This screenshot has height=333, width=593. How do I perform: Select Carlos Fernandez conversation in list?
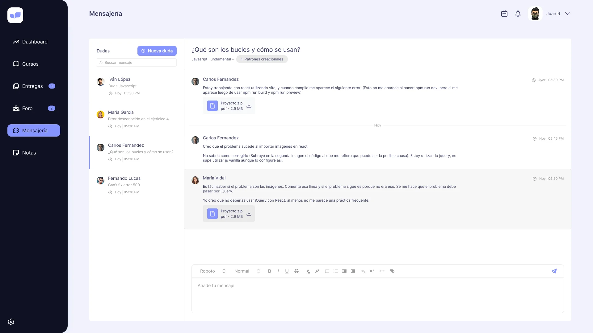point(137,153)
